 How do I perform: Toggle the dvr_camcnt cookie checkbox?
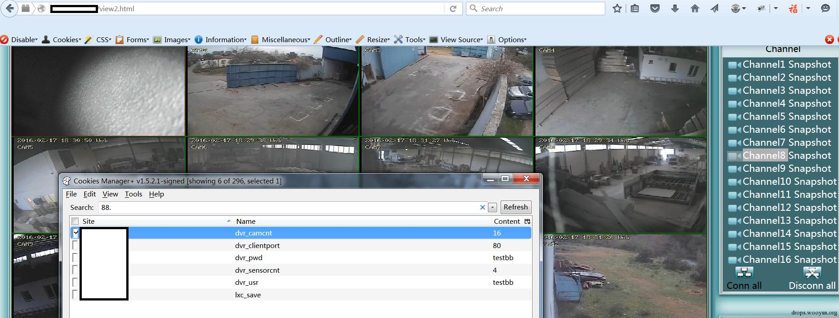75,232
